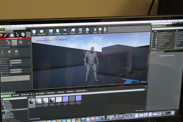The image size is (183, 122).
Task: Expand the StarterContent folder
Action: coord(3,115)
